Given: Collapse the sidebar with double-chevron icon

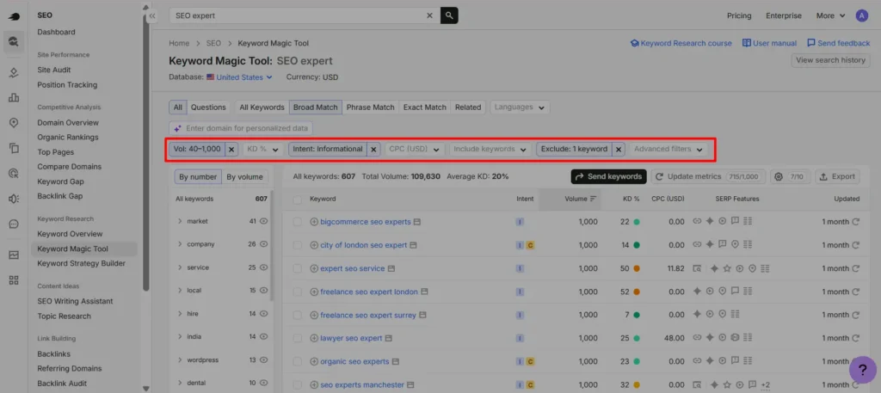Looking at the screenshot, I should pos(152,16).
